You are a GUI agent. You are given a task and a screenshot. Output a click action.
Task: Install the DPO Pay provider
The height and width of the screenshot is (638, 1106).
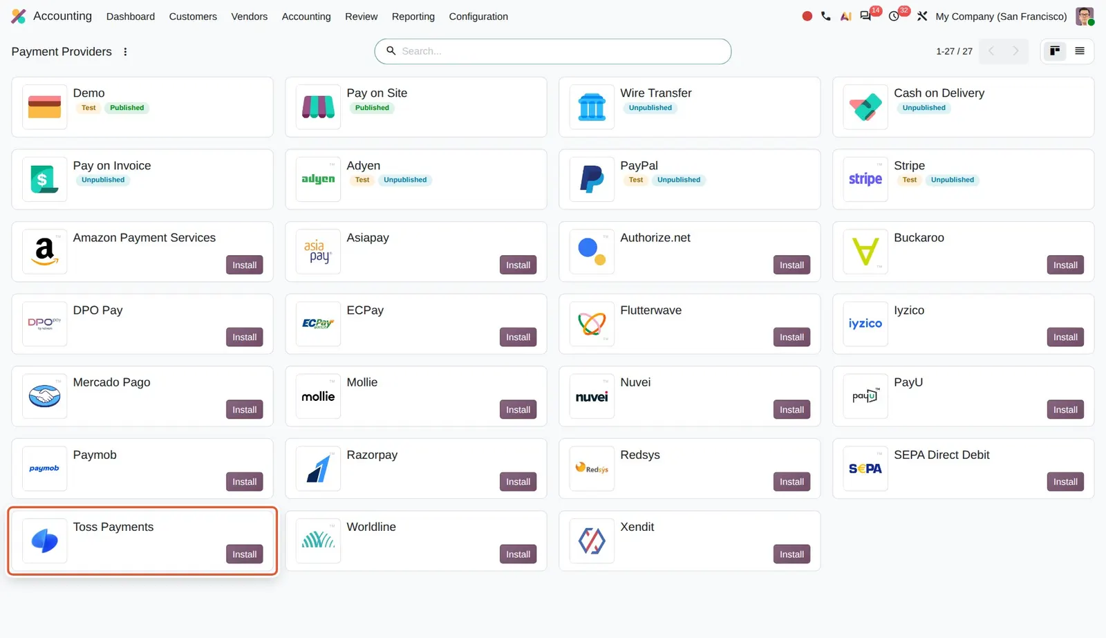click(245, 337)
